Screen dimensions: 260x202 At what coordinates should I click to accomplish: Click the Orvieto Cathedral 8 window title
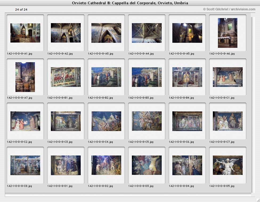(130, 3)
